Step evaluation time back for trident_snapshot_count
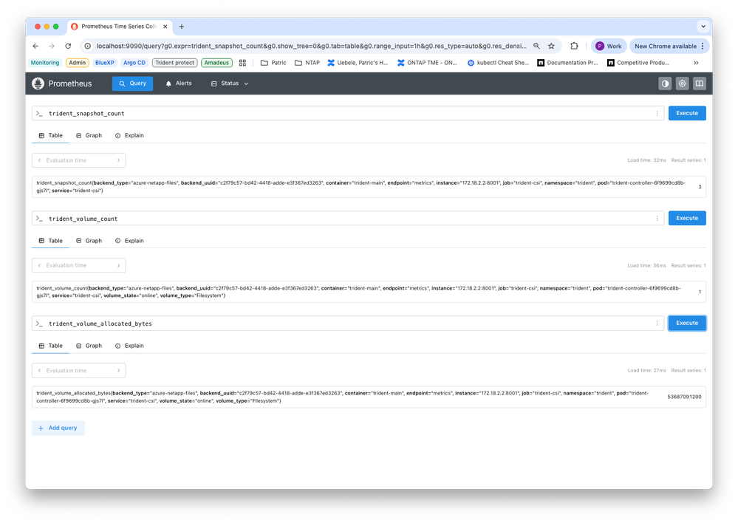 coord(39,160)
